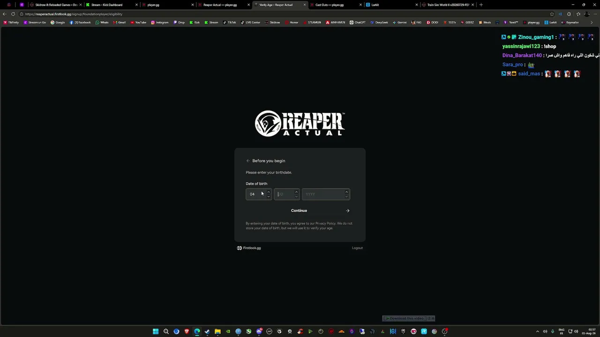This screenshot has width=600, height=337.
Task: Click Sara_pro in the chat overlay
Action: coord(512,65)
